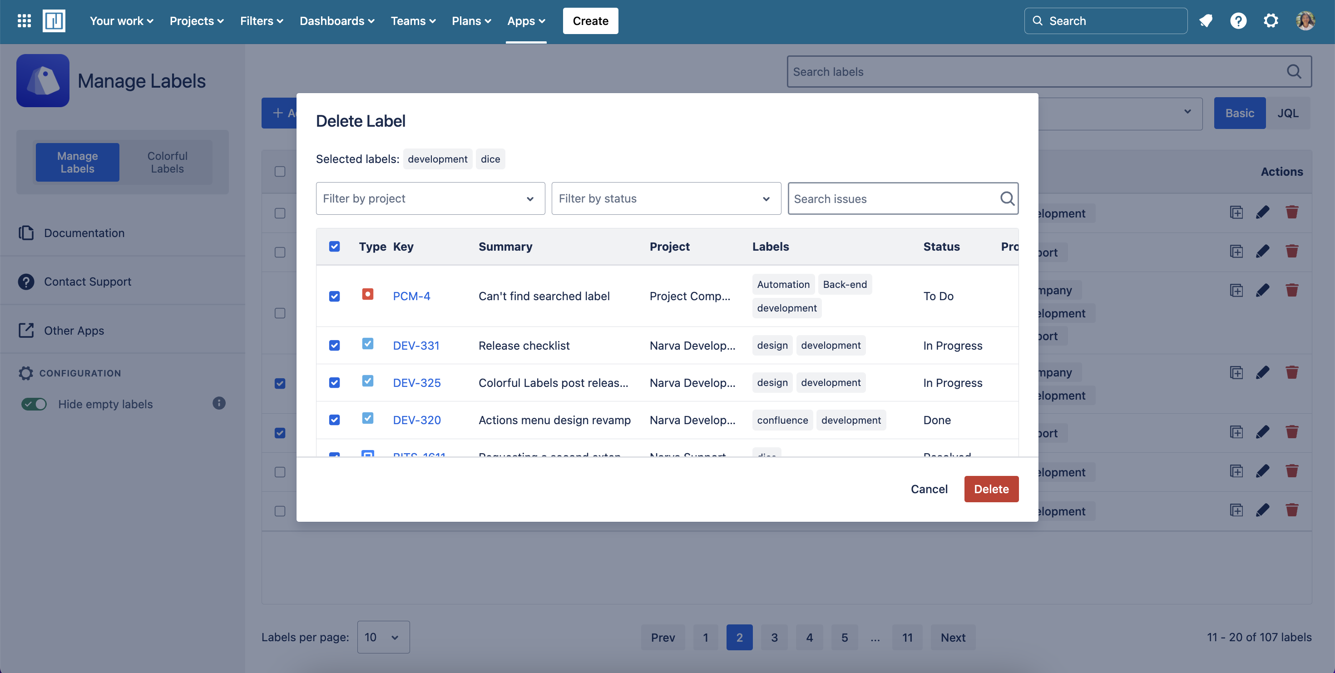Click the info icon beside Hide empty labels
The height and width of the screenshot is (673, 1335).
click(x=219, y=403)
